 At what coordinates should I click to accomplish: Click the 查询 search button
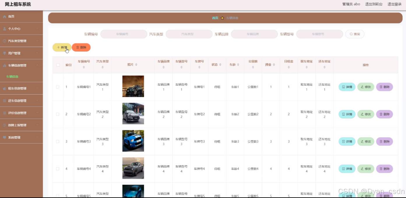click(x=355, y=34)
